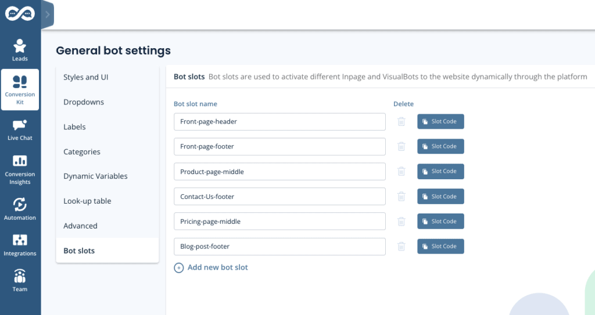The width and height of the screenshot is (595, 315).
Task: Expand the sidebar with the chevron arrow
Action: pyautogui.click(x=47, y=14)
